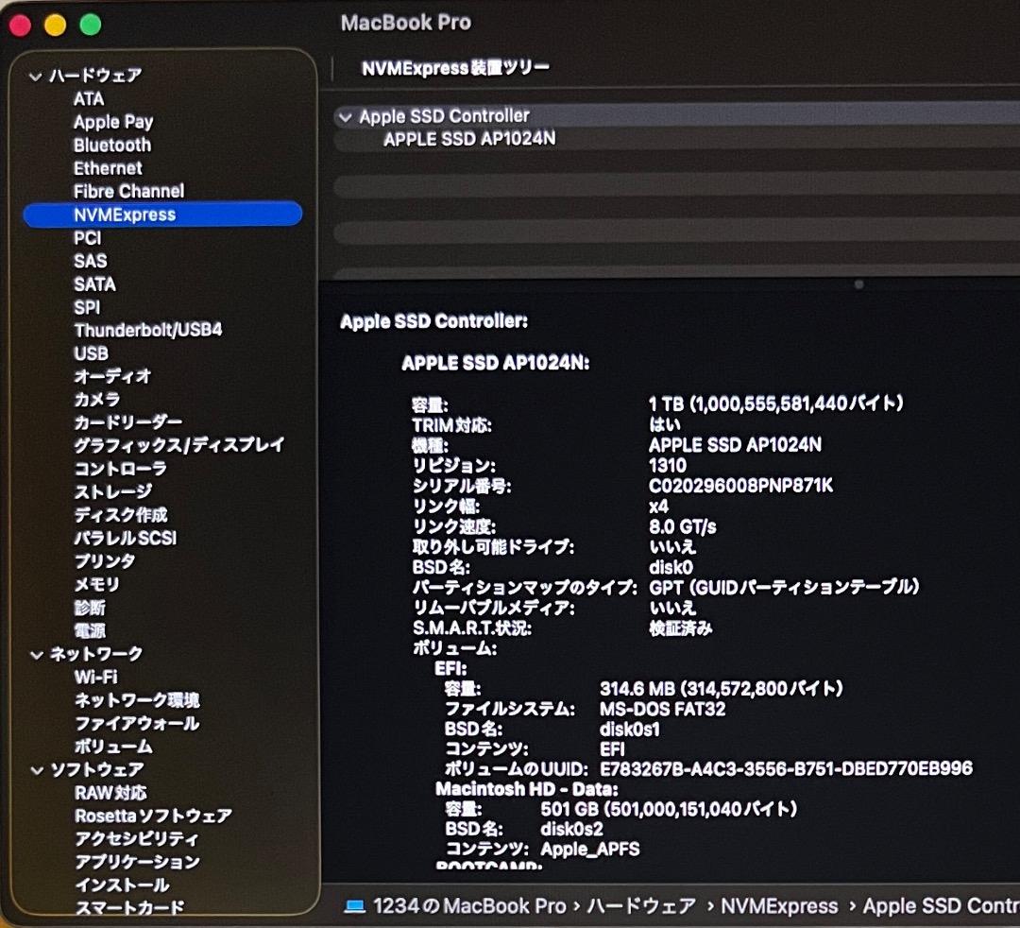Collapse the Apple SSD Controller tree entry
Screen dimensions: 1020x928
(345, 116)
